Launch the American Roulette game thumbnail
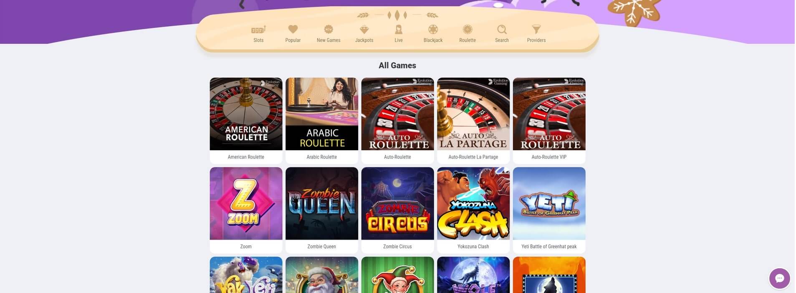Viewport: 796px width, 293px height. pyautogui.click(x=246, y=114)
